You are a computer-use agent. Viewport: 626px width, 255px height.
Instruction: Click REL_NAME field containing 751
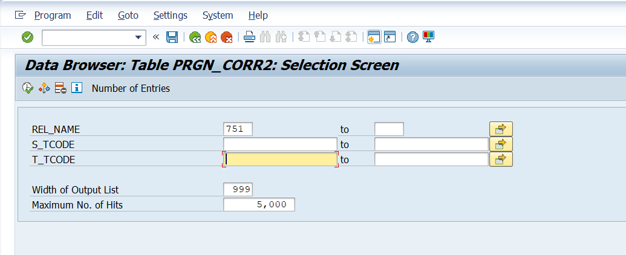238,129
